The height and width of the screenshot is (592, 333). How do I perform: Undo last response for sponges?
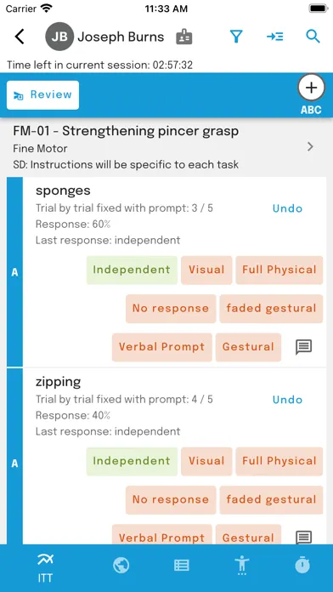[287, 208]
